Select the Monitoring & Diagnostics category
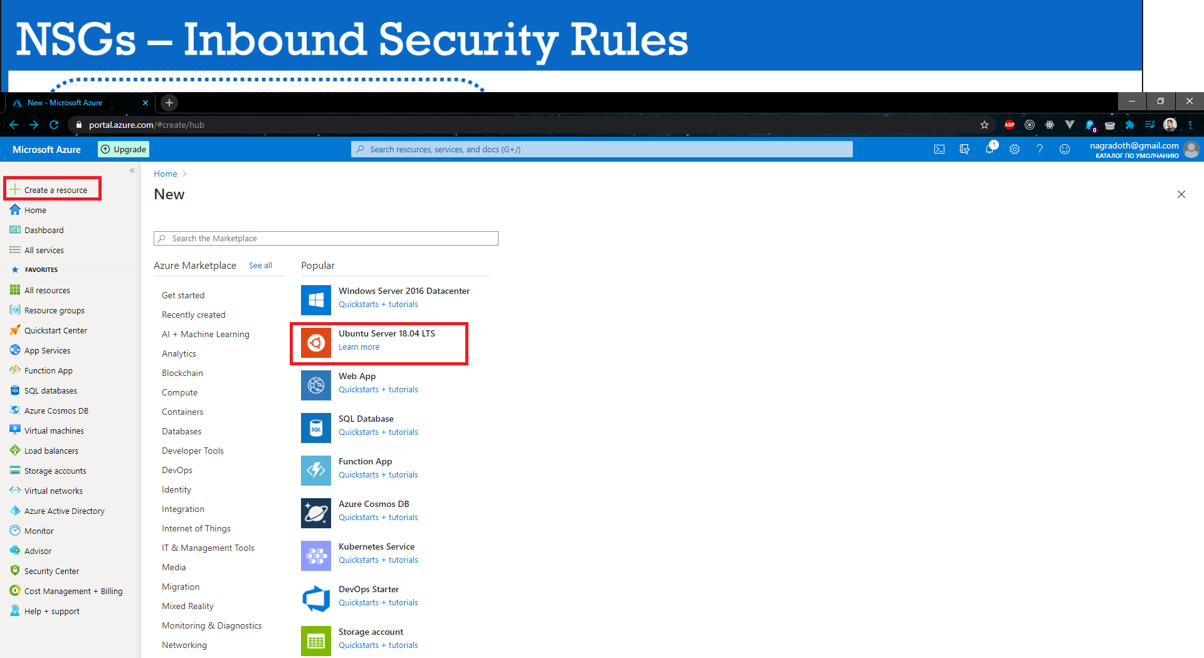 (212, 625)
